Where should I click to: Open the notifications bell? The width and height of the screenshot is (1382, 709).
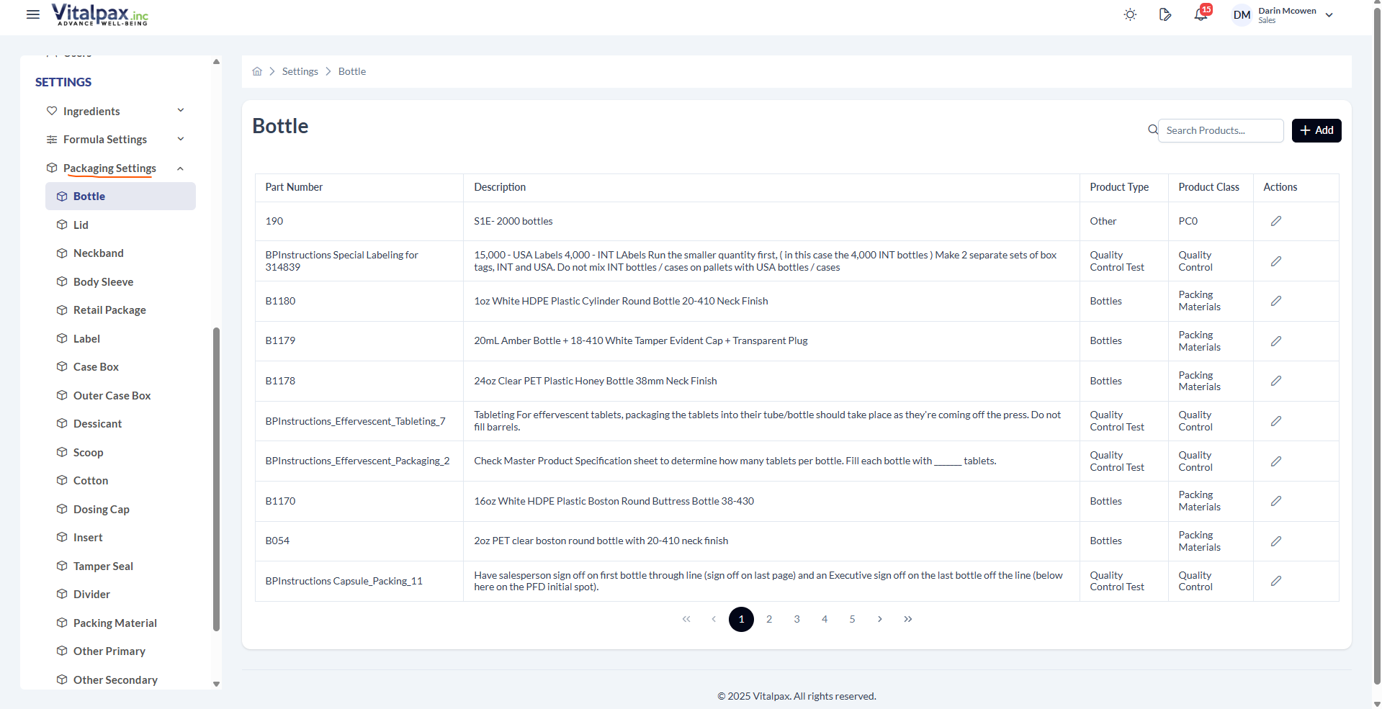[1200, 15]
